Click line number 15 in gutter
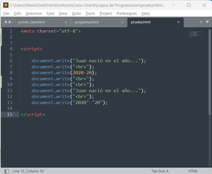Screen dimensions: 212x174 pos(10,115)
